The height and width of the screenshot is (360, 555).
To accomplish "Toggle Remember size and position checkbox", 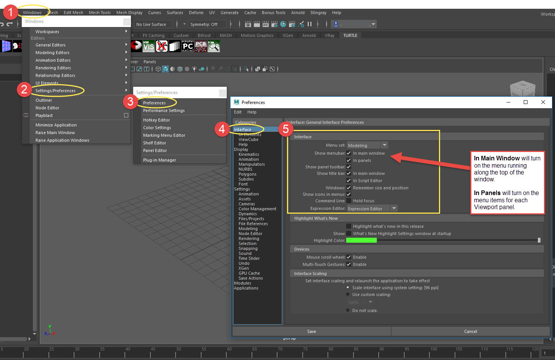I will pos(348,188).
